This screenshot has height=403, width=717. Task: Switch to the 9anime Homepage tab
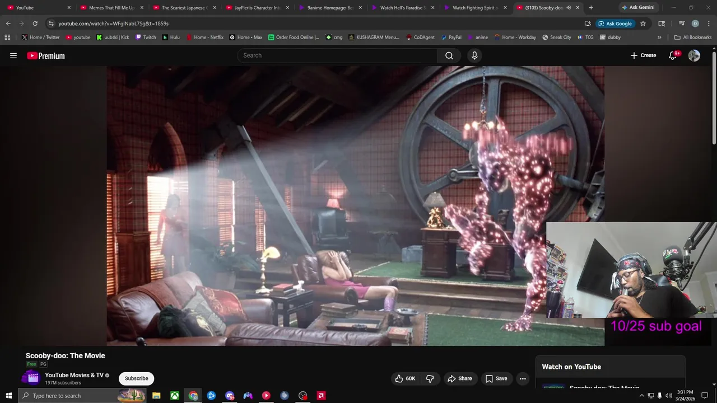click(329, 8)
